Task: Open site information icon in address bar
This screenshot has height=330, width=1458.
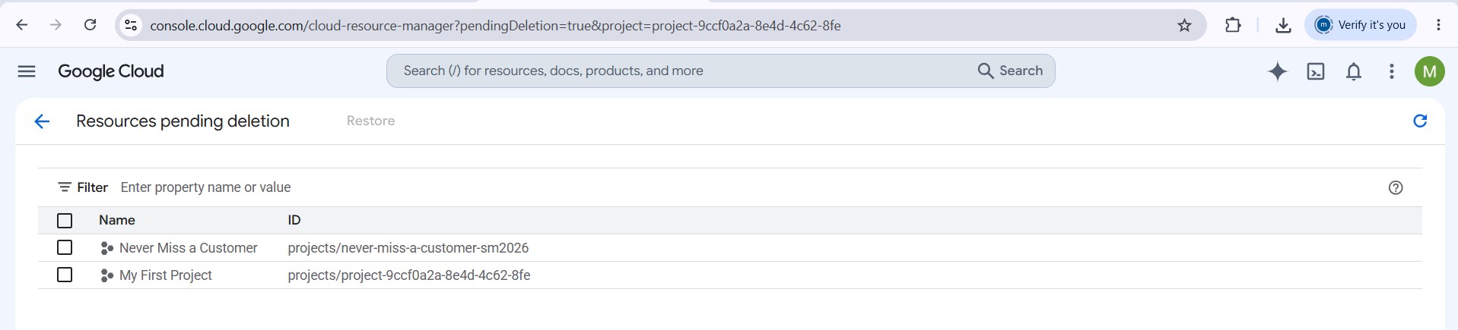Action: click(x=132, y=25)
